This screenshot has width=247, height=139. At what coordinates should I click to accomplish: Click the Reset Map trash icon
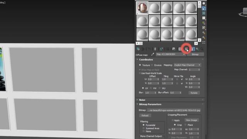pyautogui.click(x=155, y=49)
